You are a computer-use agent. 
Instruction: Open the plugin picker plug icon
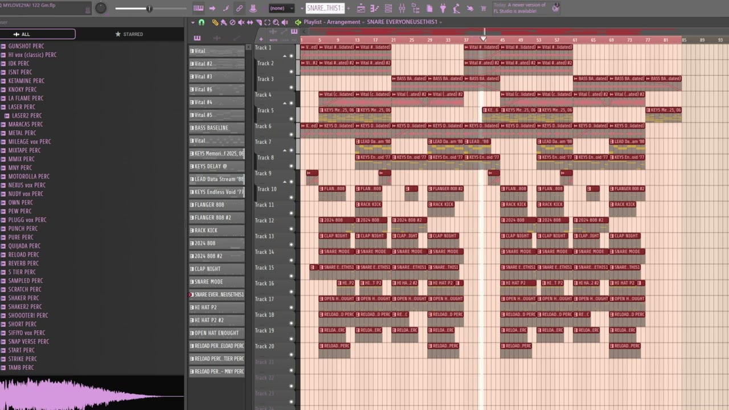[443, 9]
